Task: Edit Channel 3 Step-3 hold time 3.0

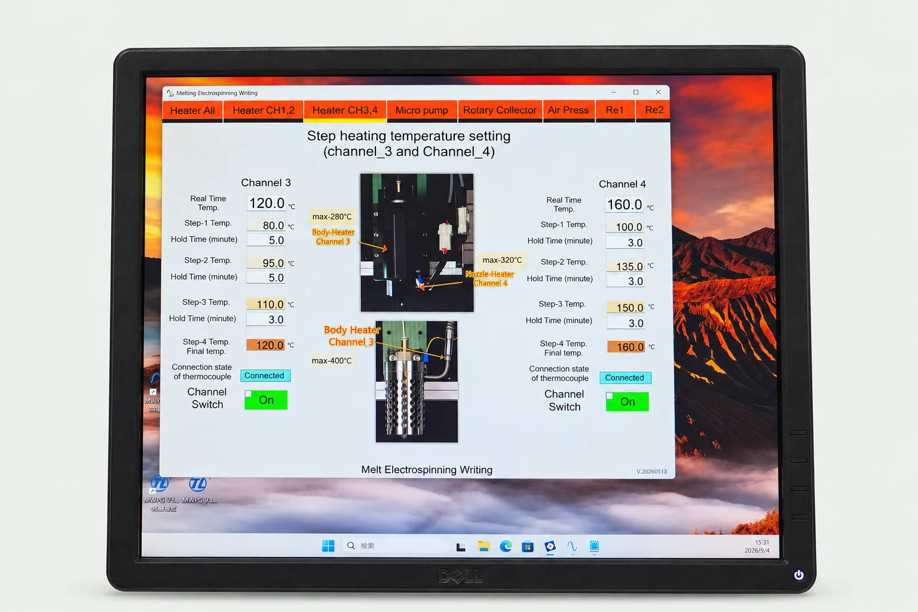Action: (266, 319)
